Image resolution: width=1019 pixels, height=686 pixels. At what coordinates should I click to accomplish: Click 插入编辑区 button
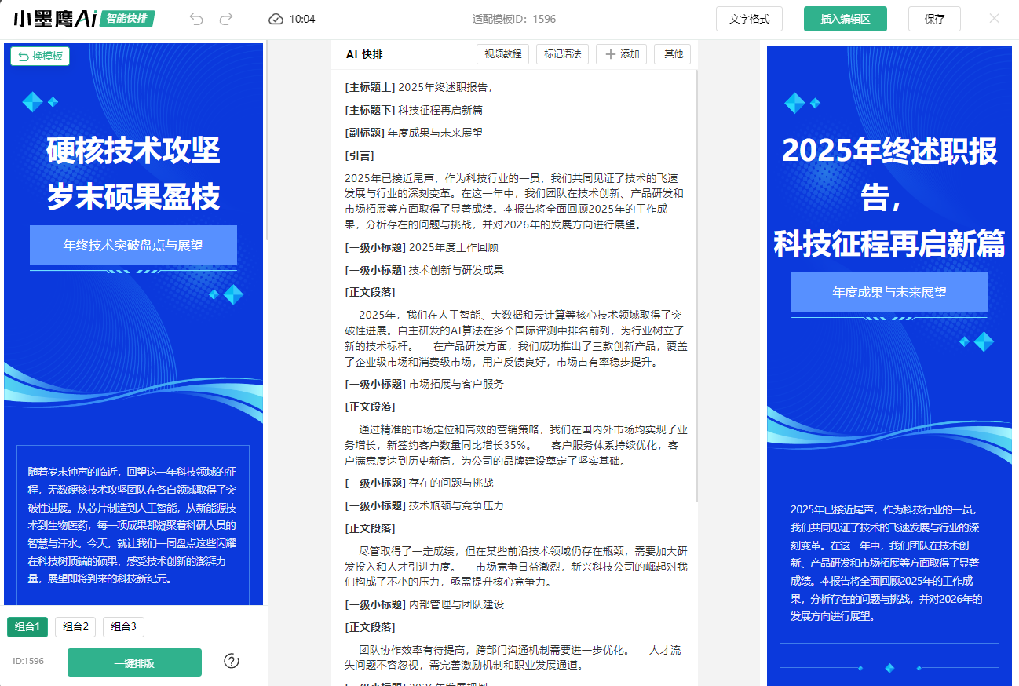(845, 19)
